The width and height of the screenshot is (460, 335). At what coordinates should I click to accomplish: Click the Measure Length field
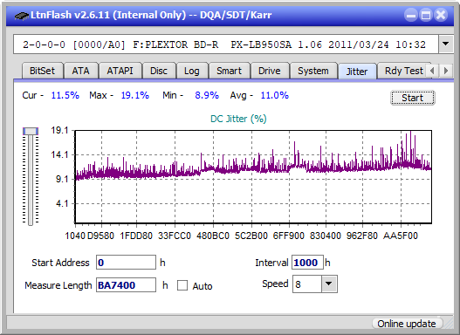(127, 285)
